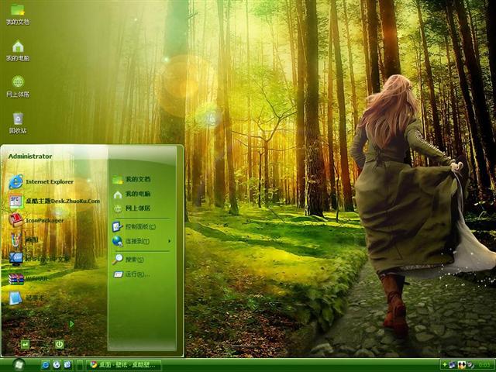Viewport: 496px width, 372px height.
Task: Open KMPlayer entry in start menu
Action: (x=40, y=259)
